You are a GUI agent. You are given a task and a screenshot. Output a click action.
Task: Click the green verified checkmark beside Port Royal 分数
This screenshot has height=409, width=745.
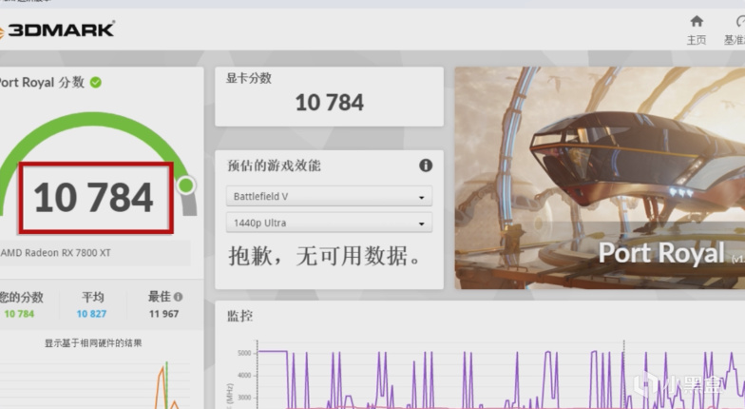95,82
